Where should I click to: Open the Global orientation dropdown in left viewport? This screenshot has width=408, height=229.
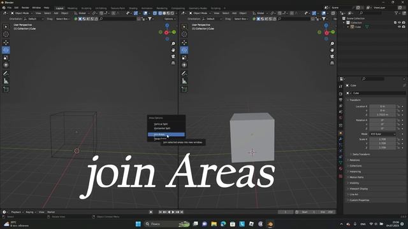pos(82,13)
